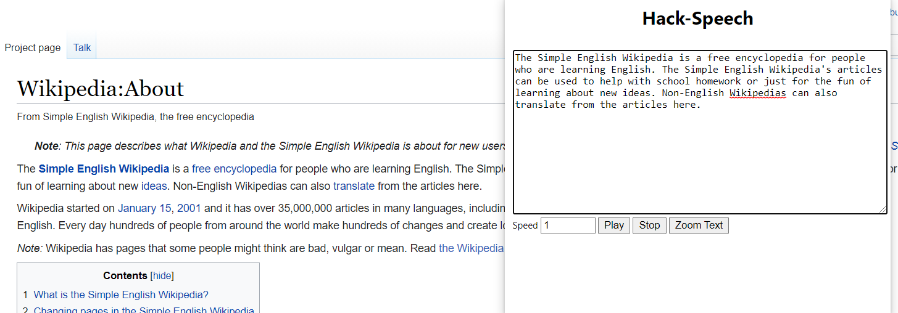
Task: Grab the textarea resize handle corner
Action: (x=883, y=210)
